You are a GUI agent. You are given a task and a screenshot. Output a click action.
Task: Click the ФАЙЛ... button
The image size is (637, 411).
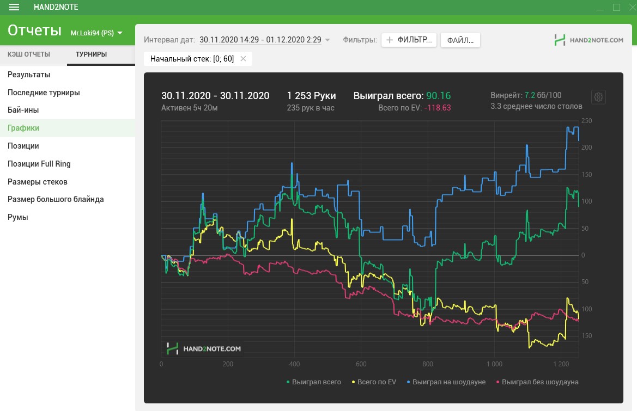[460, 40]
